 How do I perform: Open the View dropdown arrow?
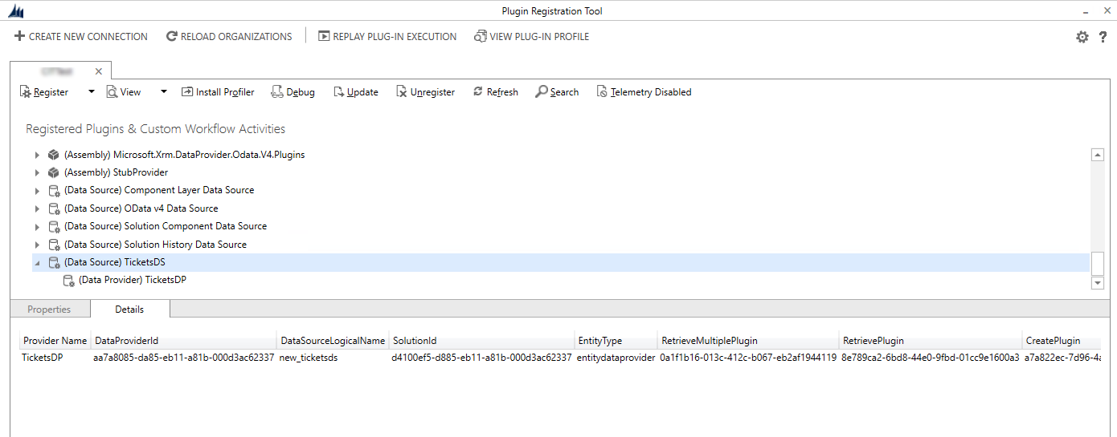pyautogui.click(x=164, y=91)
